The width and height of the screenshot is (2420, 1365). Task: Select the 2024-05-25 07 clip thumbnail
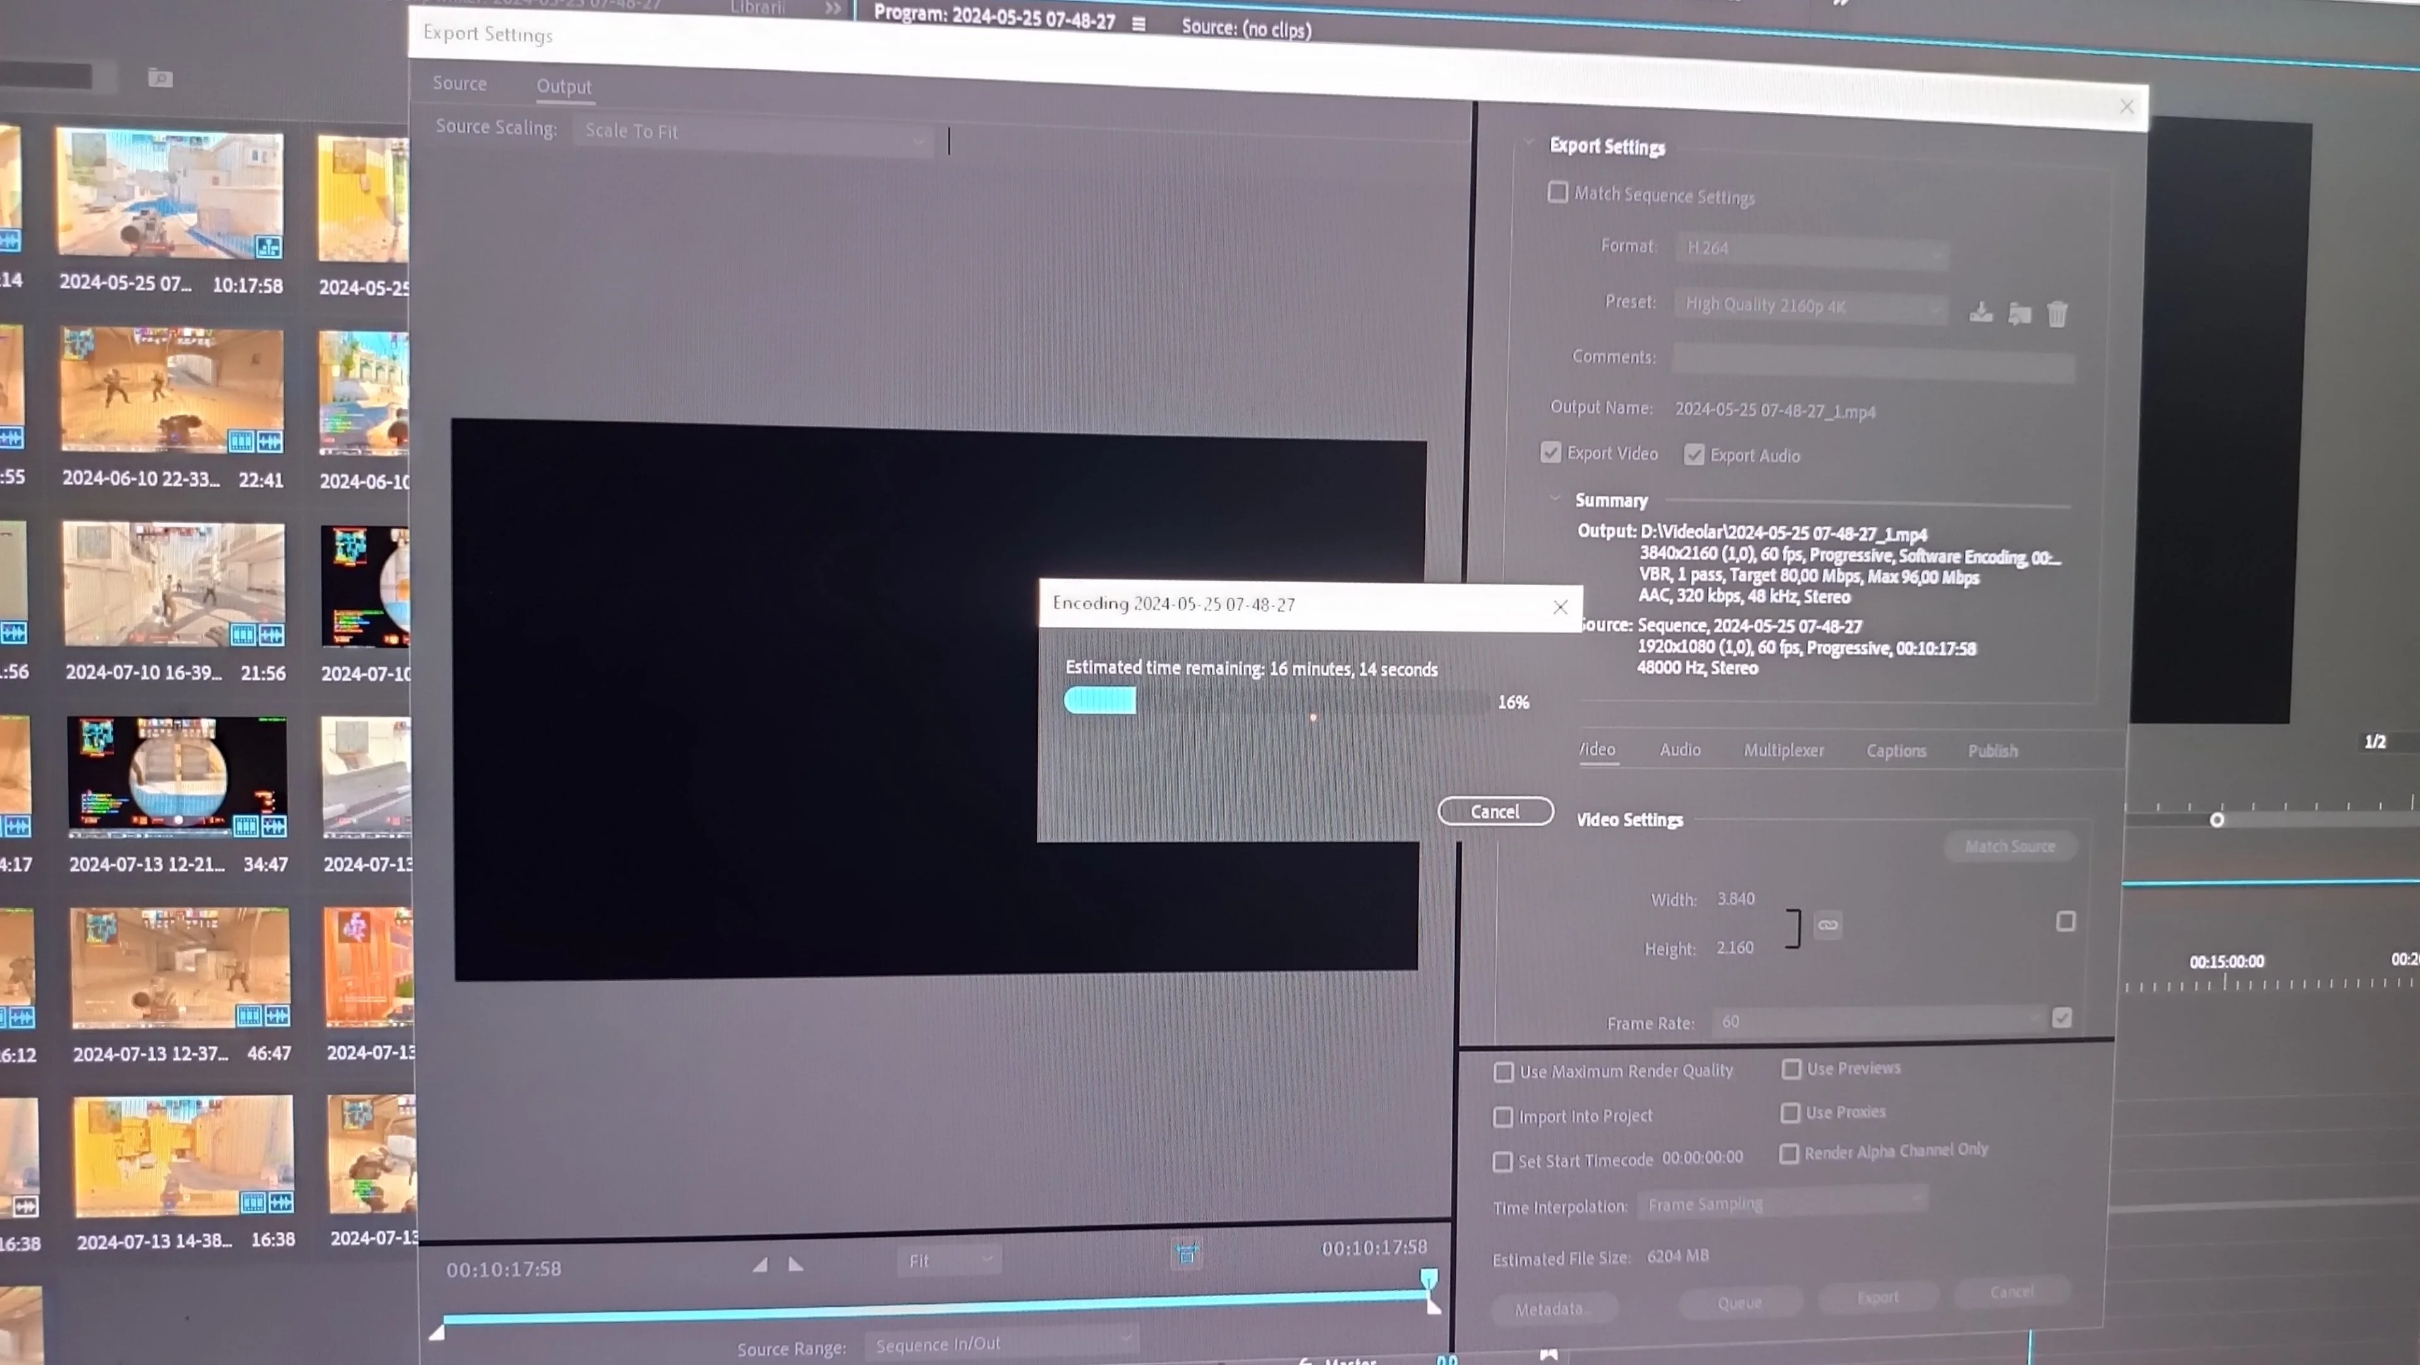point(170,193)
